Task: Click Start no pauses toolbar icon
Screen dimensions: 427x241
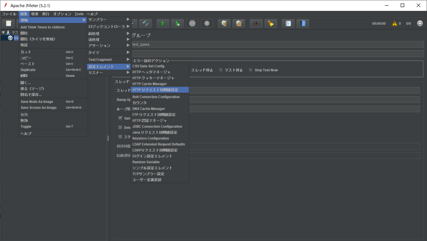Action: (177, 24)
